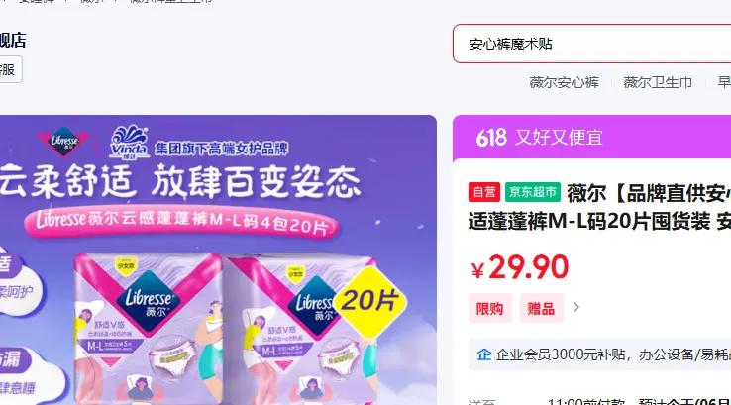Click the 客服 customer service button
This screenshot has width=731, height=405.
point(8,70)
